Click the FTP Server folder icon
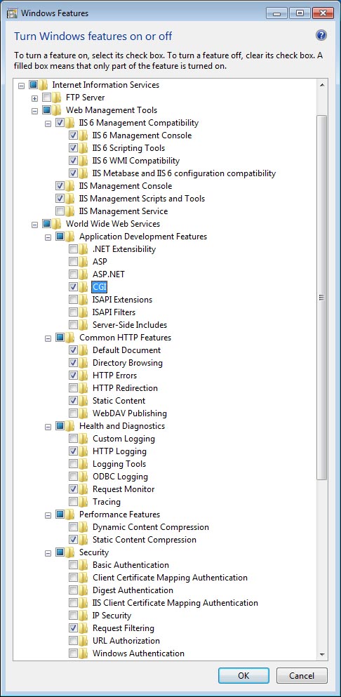The width and height of the screenshot is (341, 697). pos(57,97)
